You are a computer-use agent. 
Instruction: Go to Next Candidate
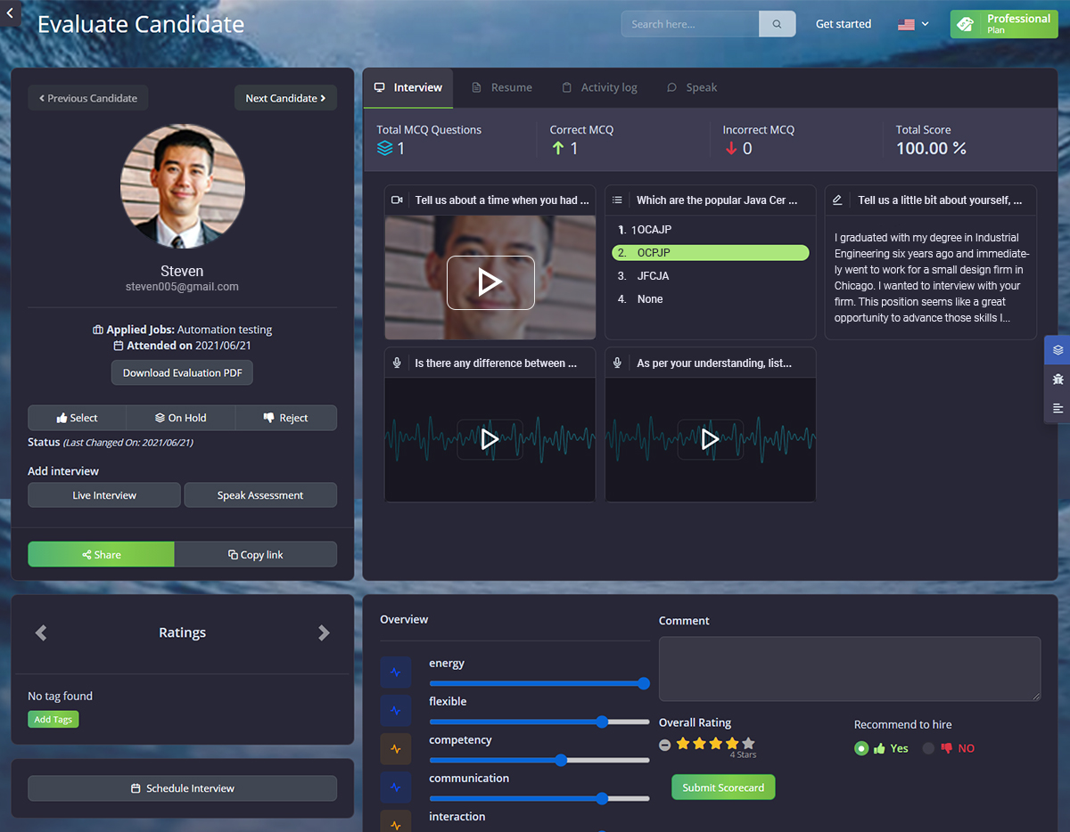pos(285,98)
